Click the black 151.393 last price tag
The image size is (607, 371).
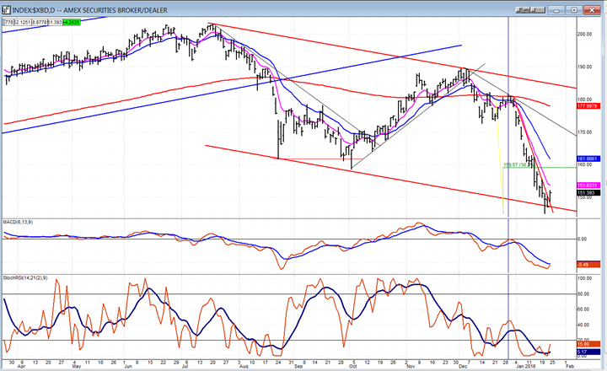587,193
